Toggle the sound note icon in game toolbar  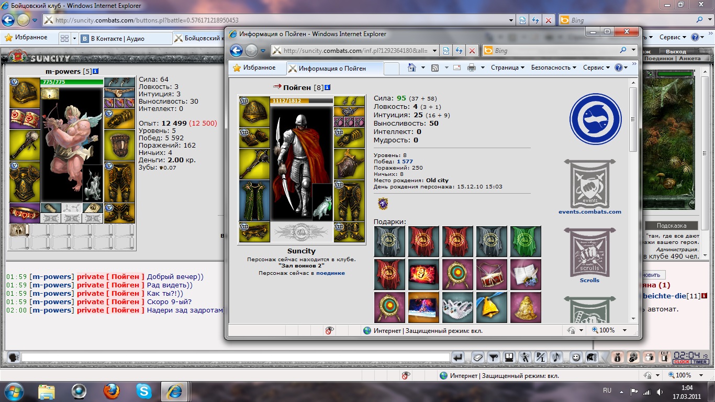click(557, 358)
